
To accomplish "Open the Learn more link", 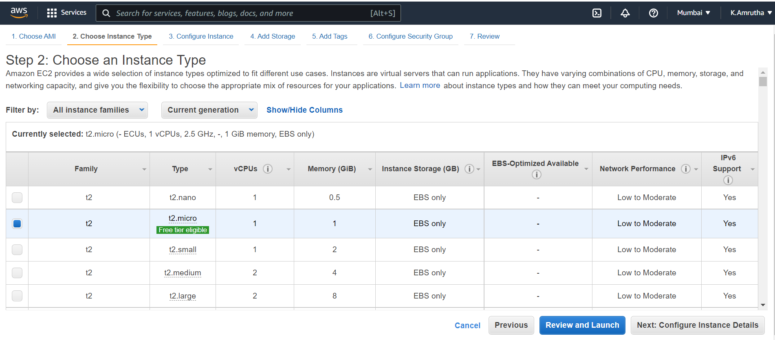I will coord(420,85).
